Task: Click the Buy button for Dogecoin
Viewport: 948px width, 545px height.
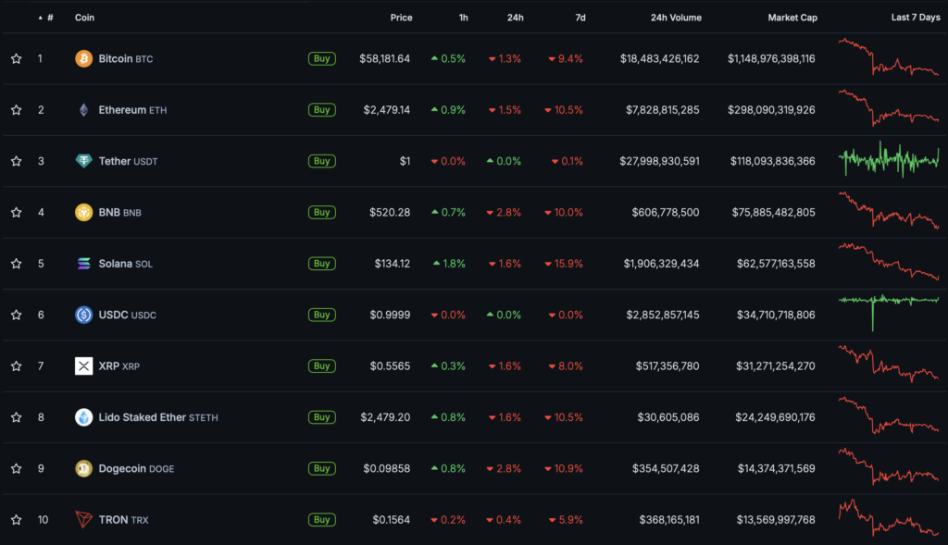Action: point(321,468)
